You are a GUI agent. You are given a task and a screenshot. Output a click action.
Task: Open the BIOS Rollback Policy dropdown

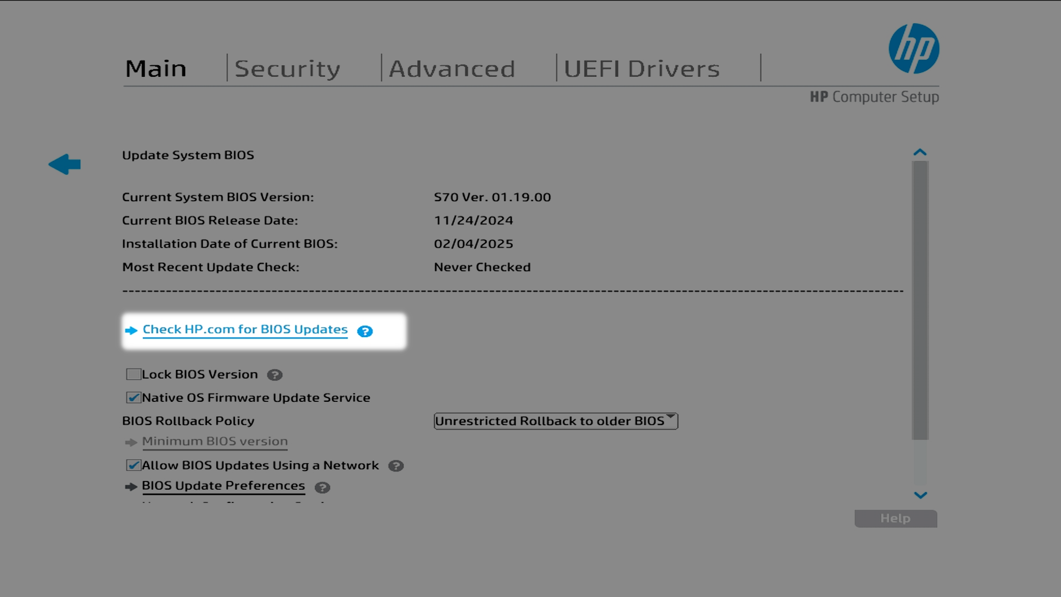[x=555, y=421]
